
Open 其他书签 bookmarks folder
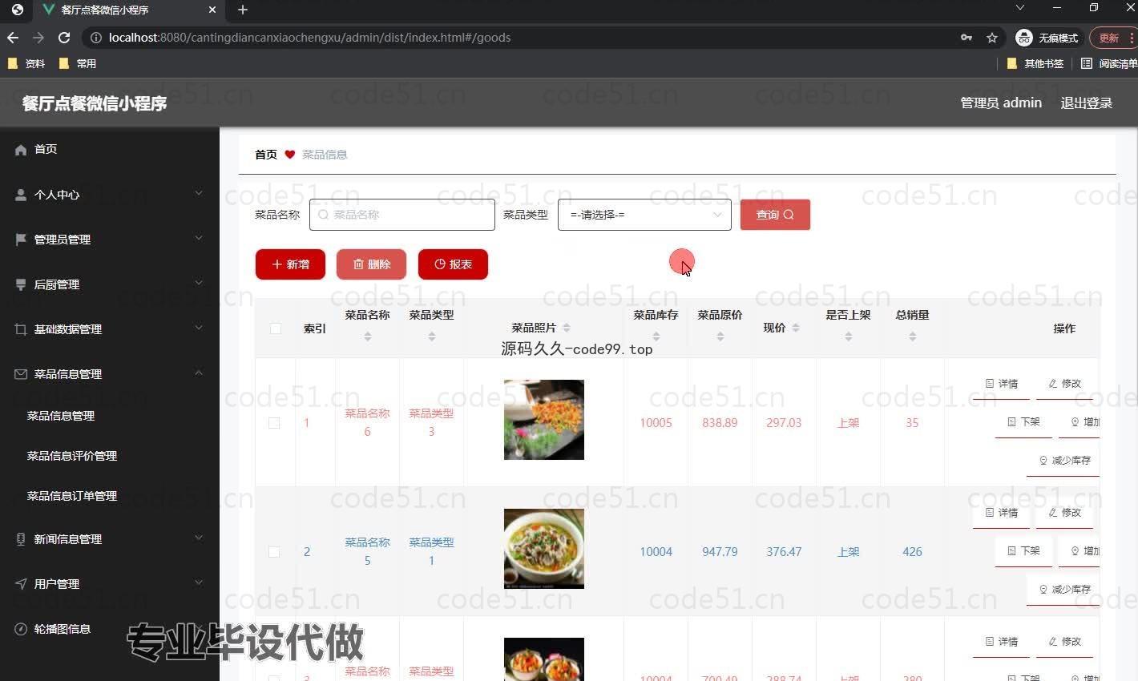coord(1035,63)
